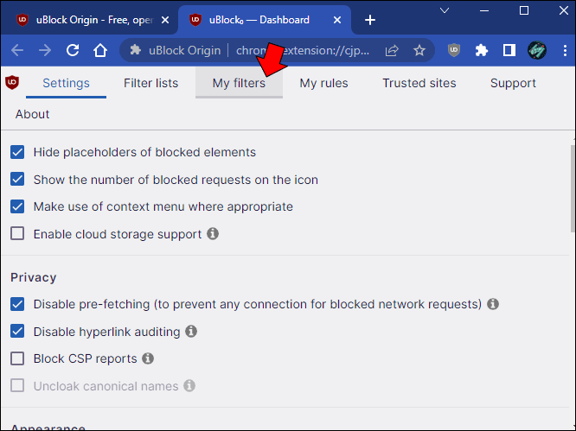Reload the current page
The image size is (576, 431).
(73, 50)
